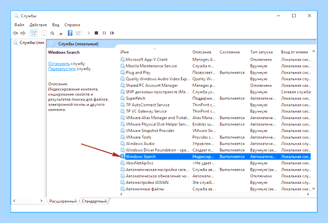The width and height of the screenshot is (328, 223).
Task: Select the TP AutoConnect Service row
Action: [x=215, y=105]
